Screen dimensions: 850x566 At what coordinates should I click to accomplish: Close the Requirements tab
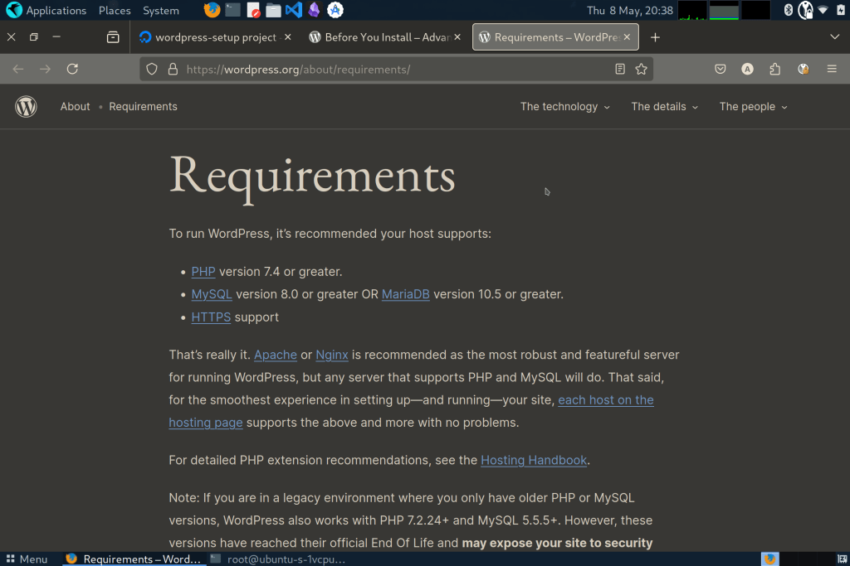627,36
